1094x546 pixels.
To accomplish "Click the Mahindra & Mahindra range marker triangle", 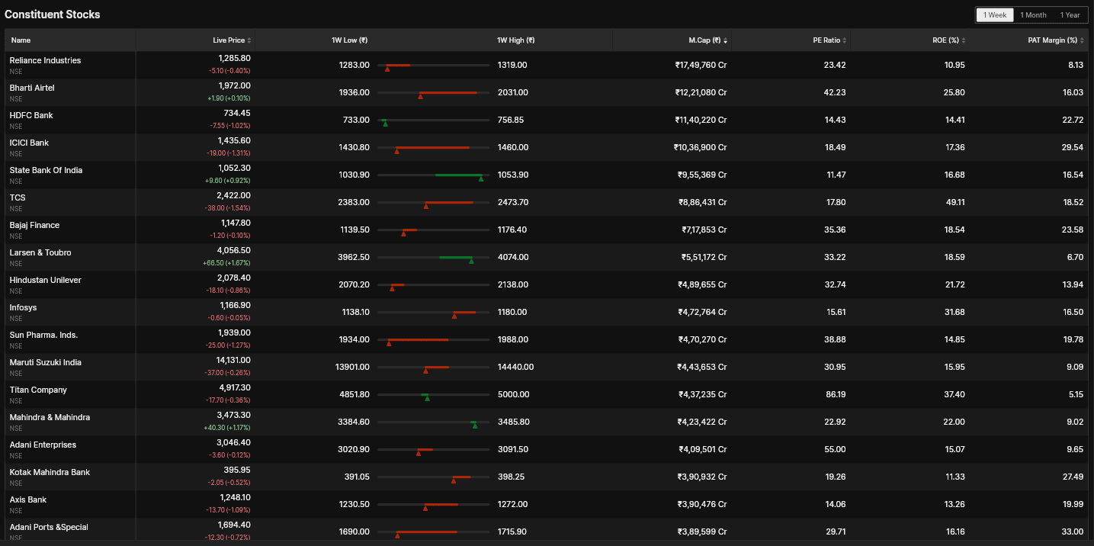I will pyautogui.click(x=475, y=426).
